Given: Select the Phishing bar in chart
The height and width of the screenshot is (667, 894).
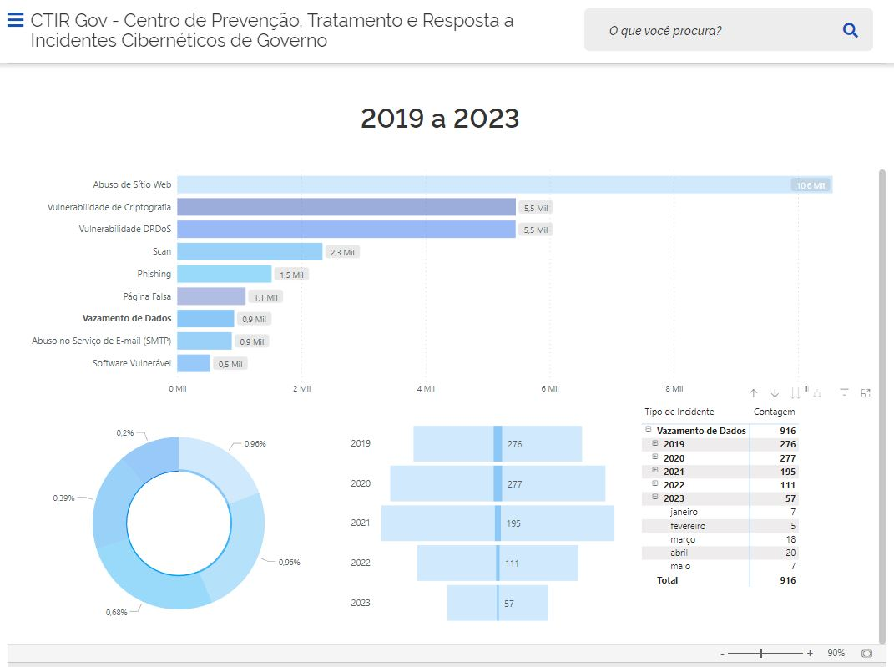Looking at the screenshot, I should pyautogui.click(x=224, y=274).
